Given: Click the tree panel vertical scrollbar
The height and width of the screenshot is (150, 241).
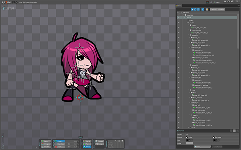Looking at the screenshot, I should click(x=238, y=31).
